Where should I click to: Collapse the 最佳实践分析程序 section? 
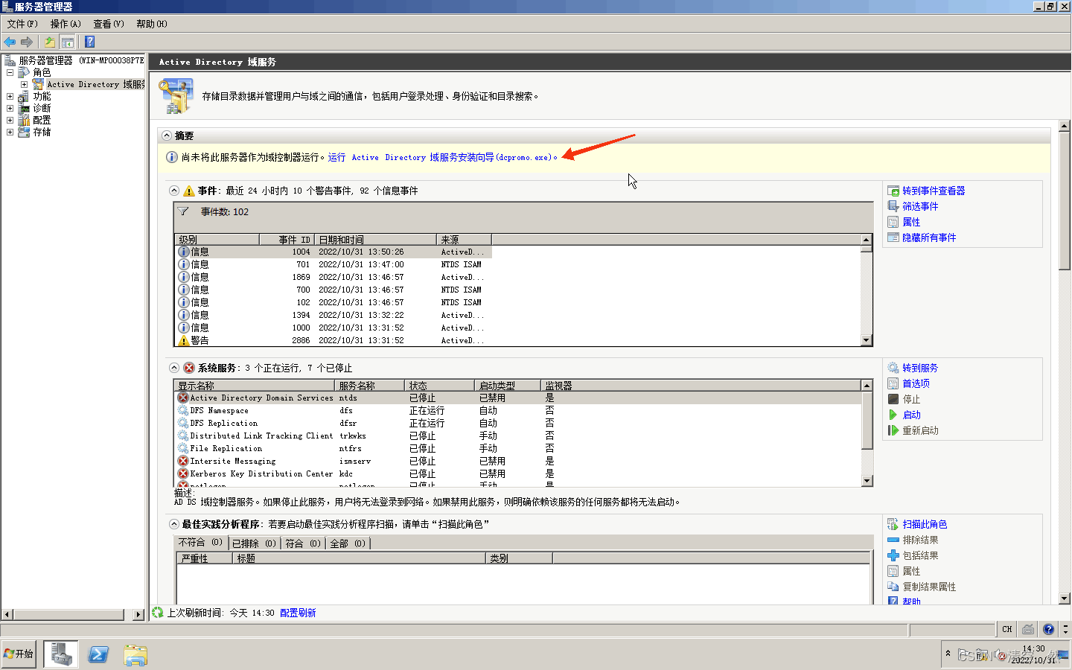click(174, 524)
